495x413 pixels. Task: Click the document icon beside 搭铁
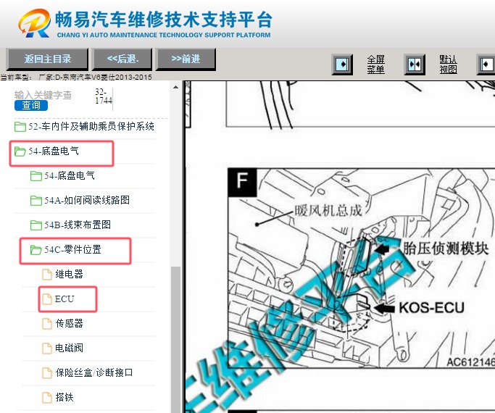click(47, 398)
